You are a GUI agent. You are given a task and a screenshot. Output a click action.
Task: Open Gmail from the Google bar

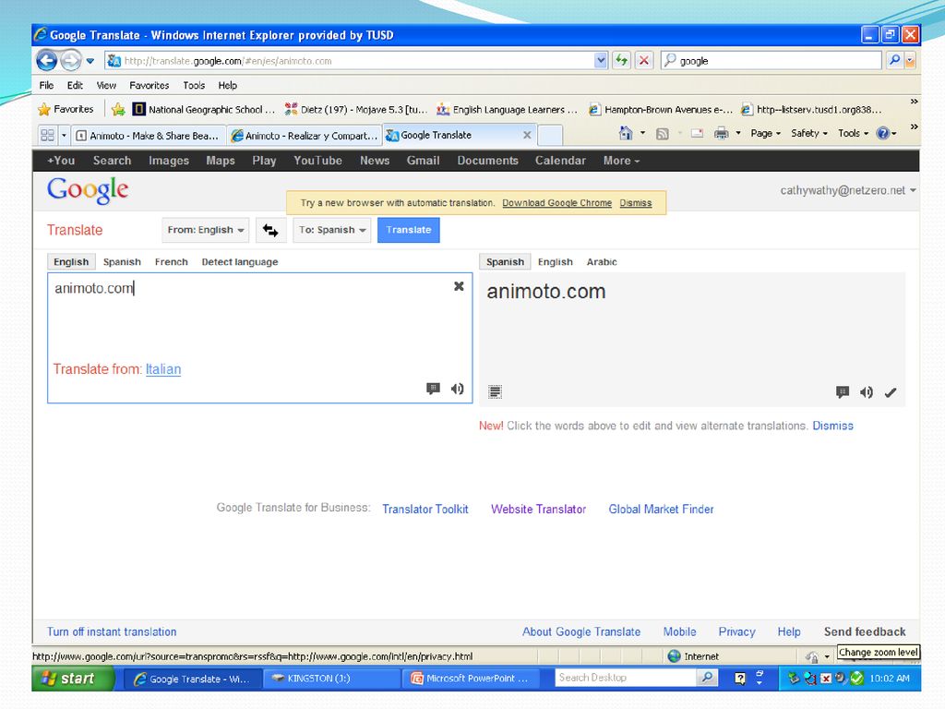pyautogui.click(x=423, y=161)
